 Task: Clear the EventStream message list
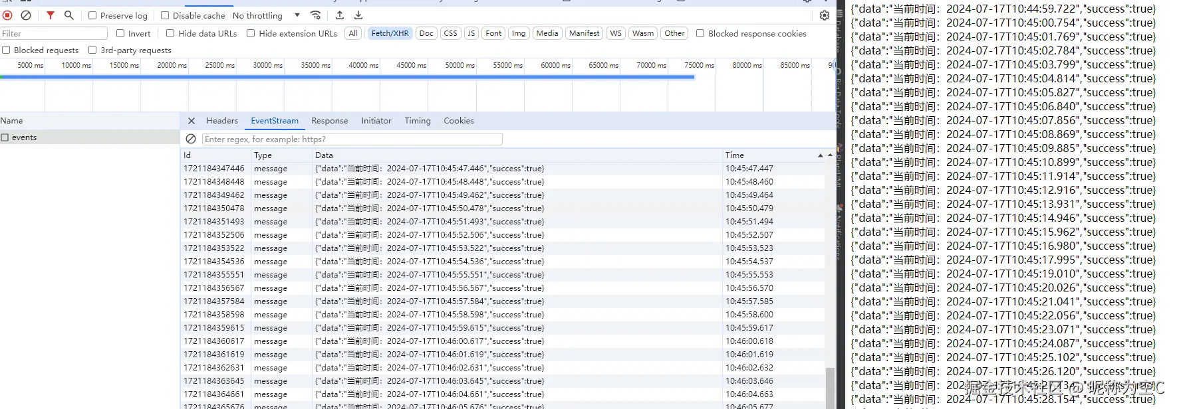coord(191,139)
